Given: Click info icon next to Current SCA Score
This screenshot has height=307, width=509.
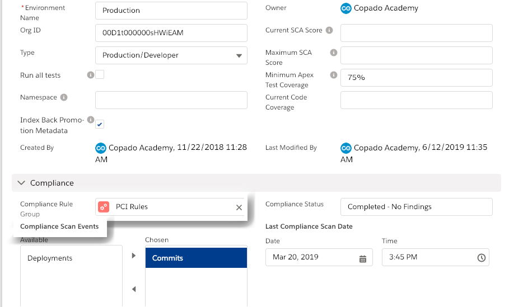Looking at the screenshot, I should point(329,30).
